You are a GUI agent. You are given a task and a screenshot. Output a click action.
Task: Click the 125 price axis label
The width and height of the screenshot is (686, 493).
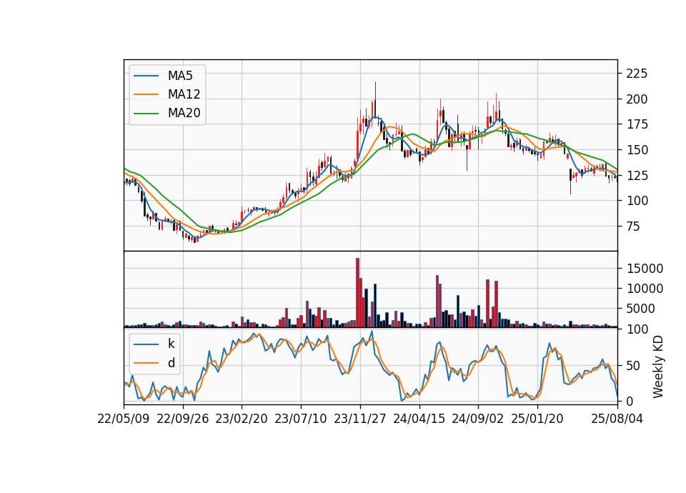tap(637, 176)
